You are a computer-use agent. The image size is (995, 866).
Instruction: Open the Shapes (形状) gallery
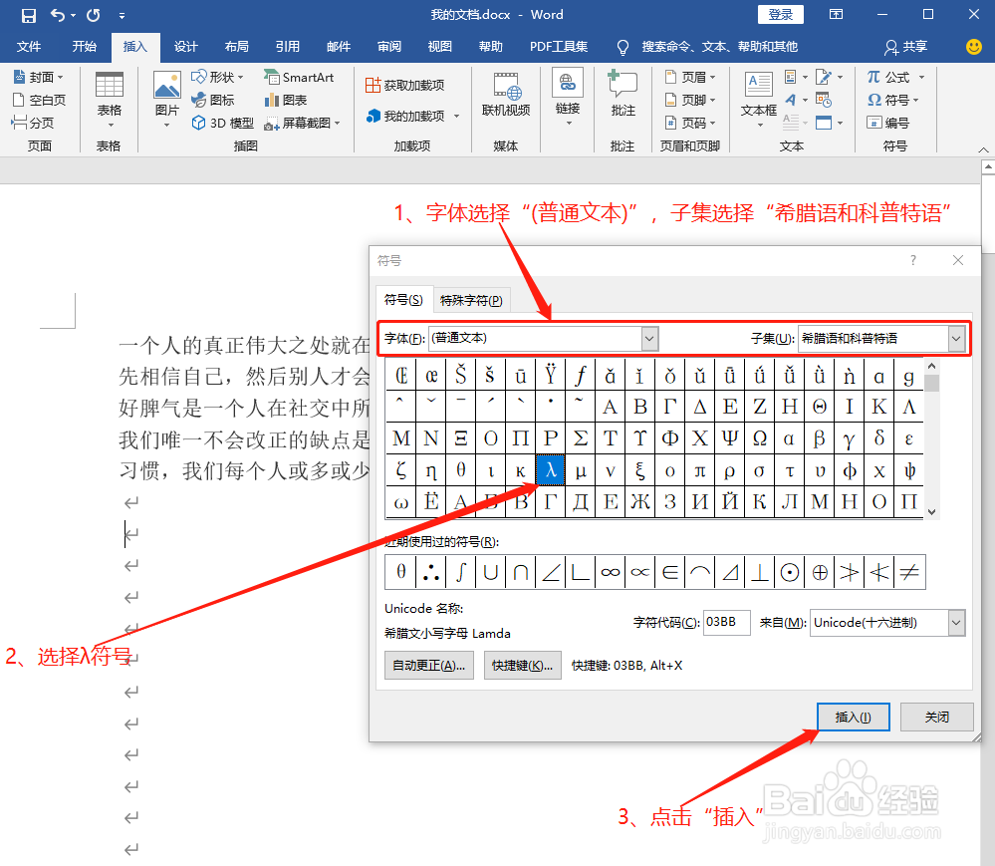click(x=217, y=77)
